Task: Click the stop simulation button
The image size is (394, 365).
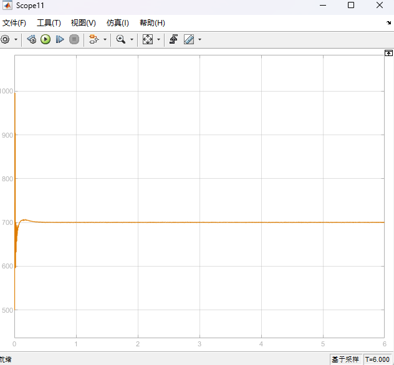Action: click(x=74, y=39)
